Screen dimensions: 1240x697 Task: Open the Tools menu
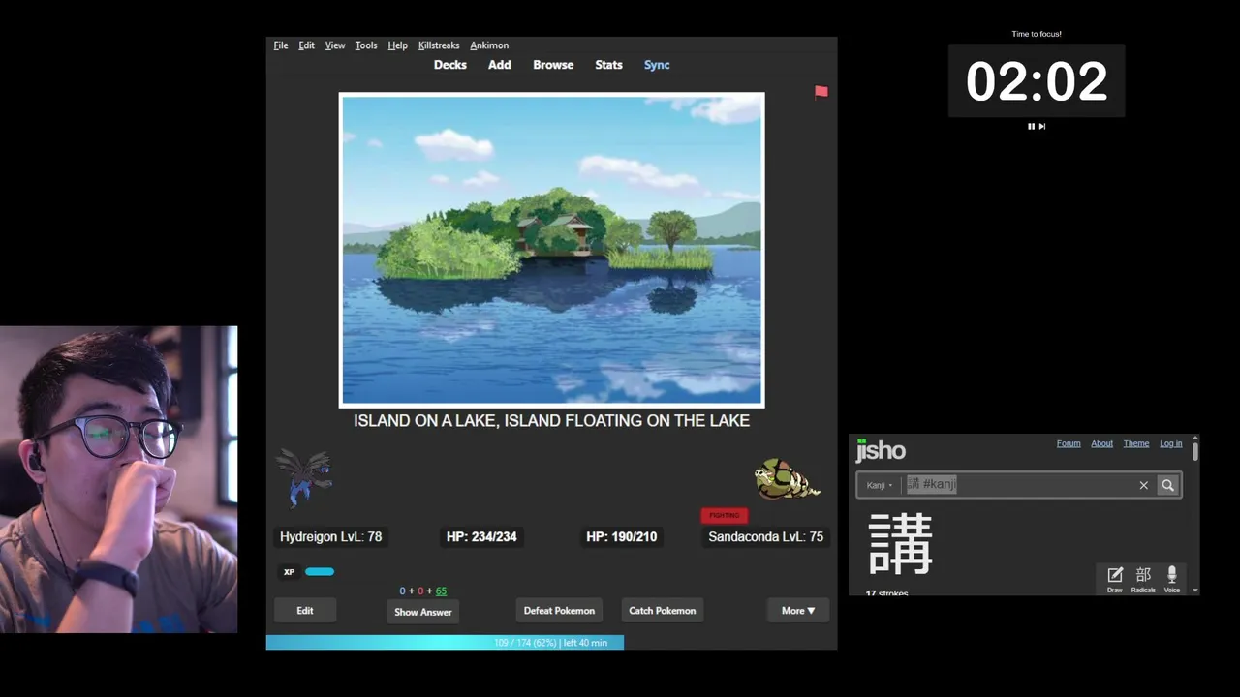click(x=366, y=45)
